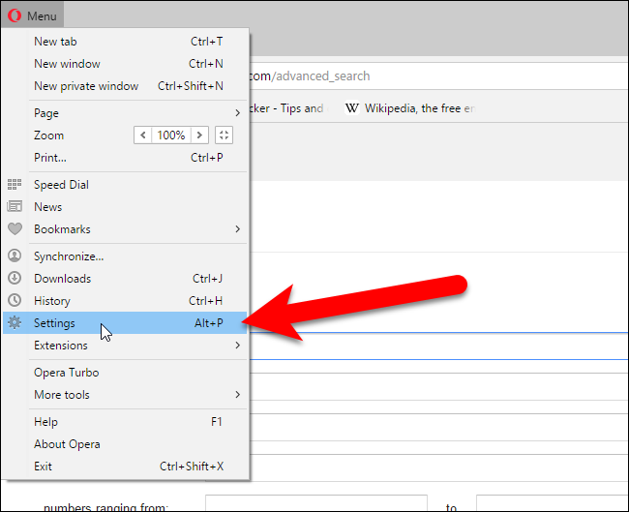
Task: Click the address bar showing advanced_search
Action: tap(438, 75)
